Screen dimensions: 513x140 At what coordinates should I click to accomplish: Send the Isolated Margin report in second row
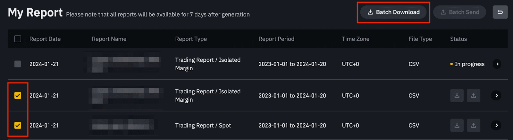pos(474,96)
